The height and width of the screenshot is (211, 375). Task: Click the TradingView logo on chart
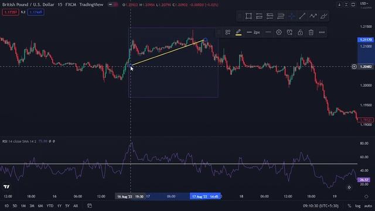tap(6, 187)
